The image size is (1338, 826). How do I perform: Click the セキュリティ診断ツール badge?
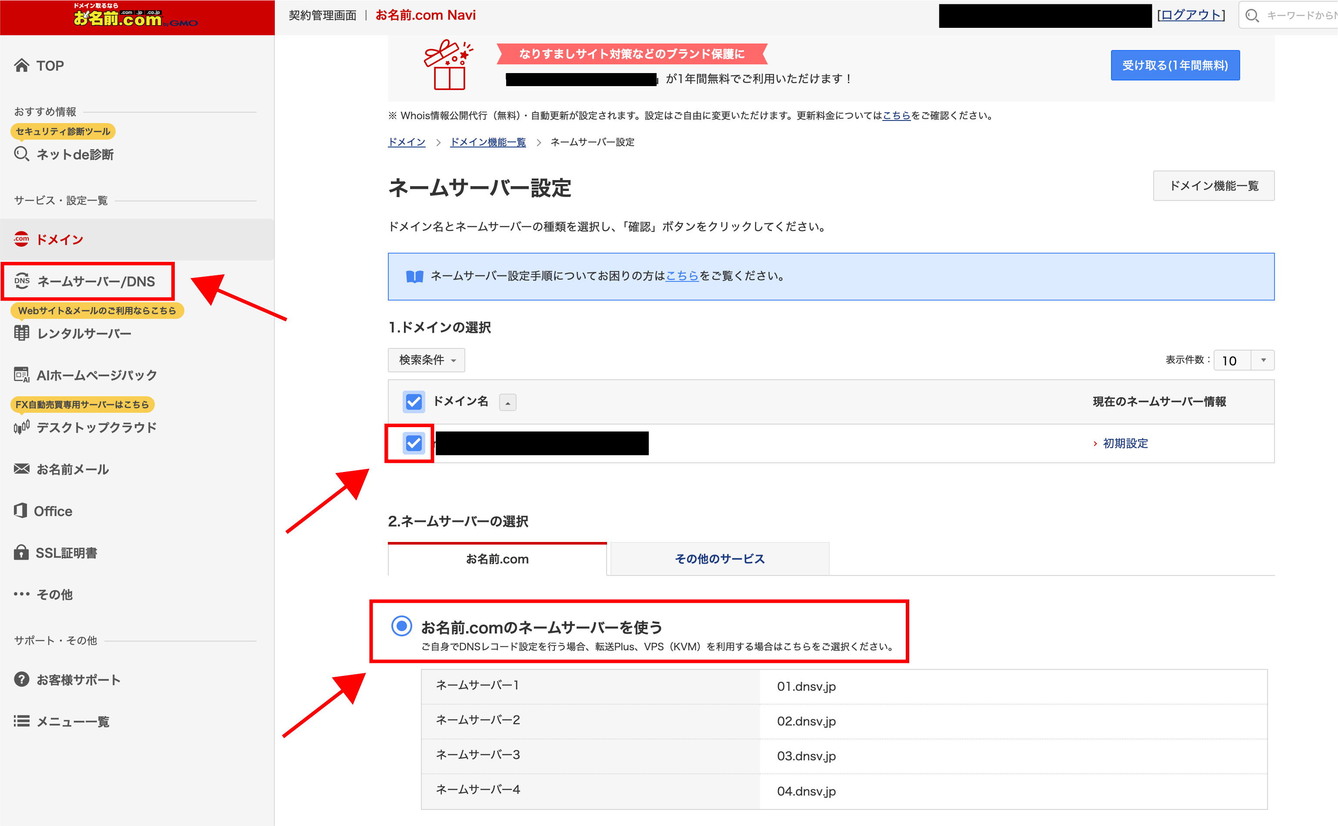[x=63, y=131]
